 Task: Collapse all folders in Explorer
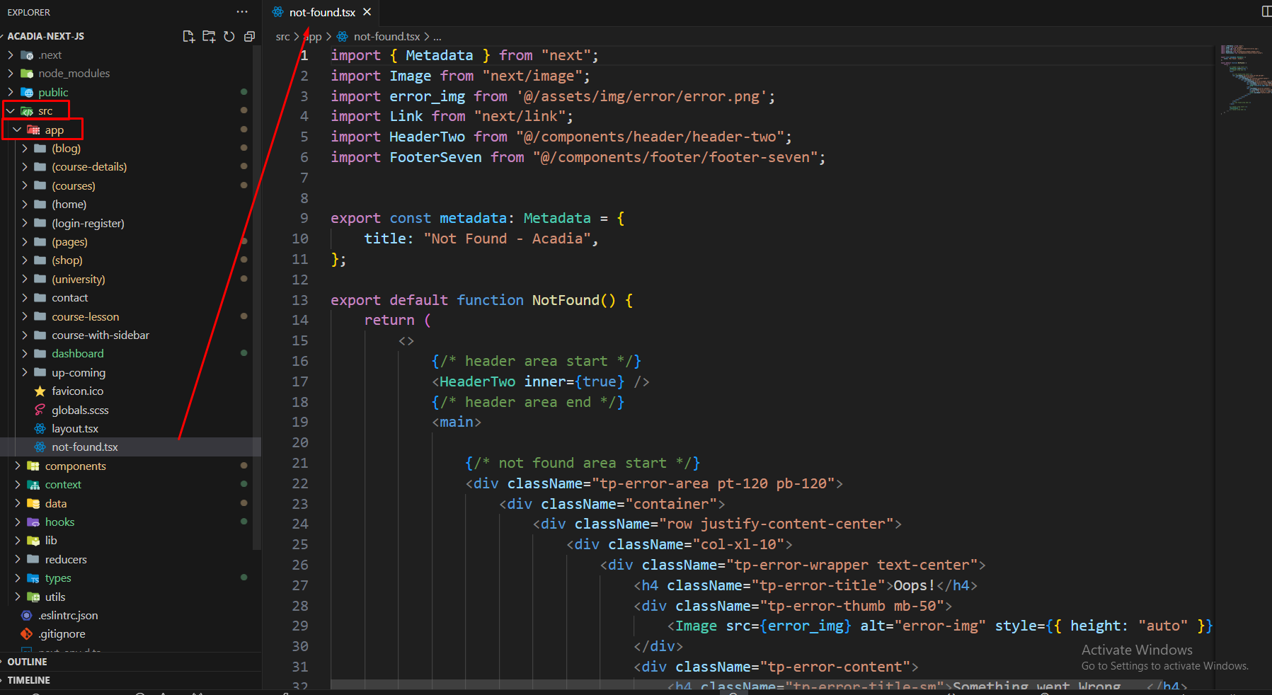click(x=249, y=36)
